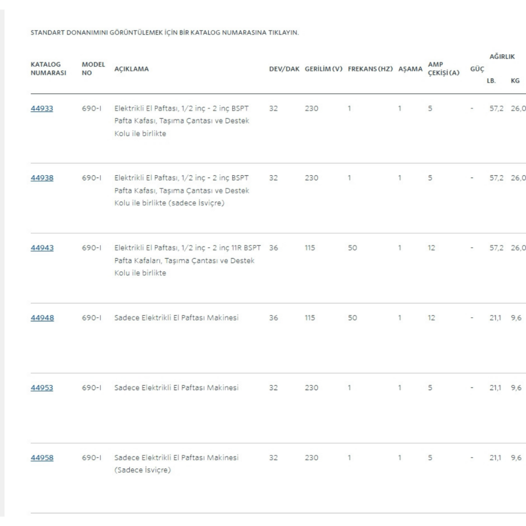Click the FREKANS (HZ) column header
The height and width of the screenshot is (526, 526).
(x=370, y=69)
